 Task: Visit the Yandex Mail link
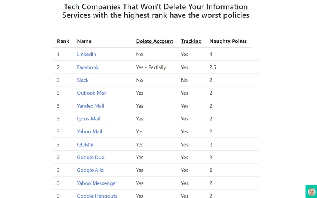click(90, 106)
